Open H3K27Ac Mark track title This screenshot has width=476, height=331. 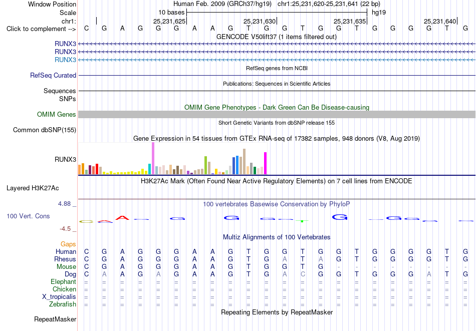(x=277, y=181)
